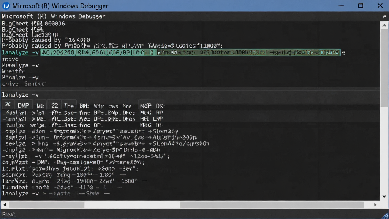Click the horizontal scrollbar left arrow
Screen dimensions: 389x219
[x=5, y=205]
